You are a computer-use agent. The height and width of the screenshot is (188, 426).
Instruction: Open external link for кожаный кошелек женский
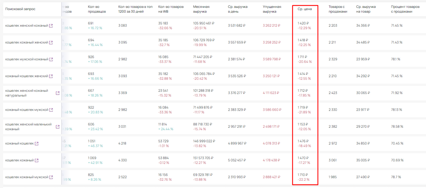pyautogui.click(x=51, y=76)
